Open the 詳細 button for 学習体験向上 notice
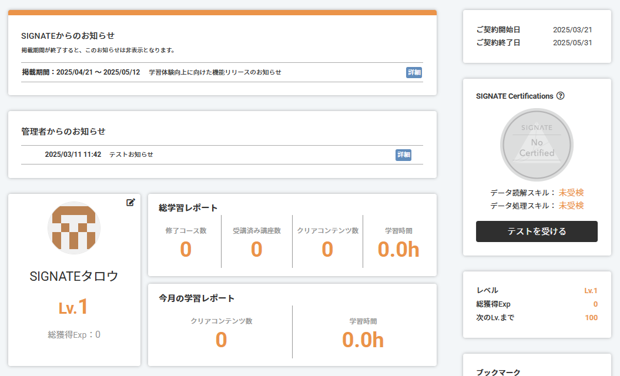The height and width of the screenshot is (376, 620). [414, 72]
